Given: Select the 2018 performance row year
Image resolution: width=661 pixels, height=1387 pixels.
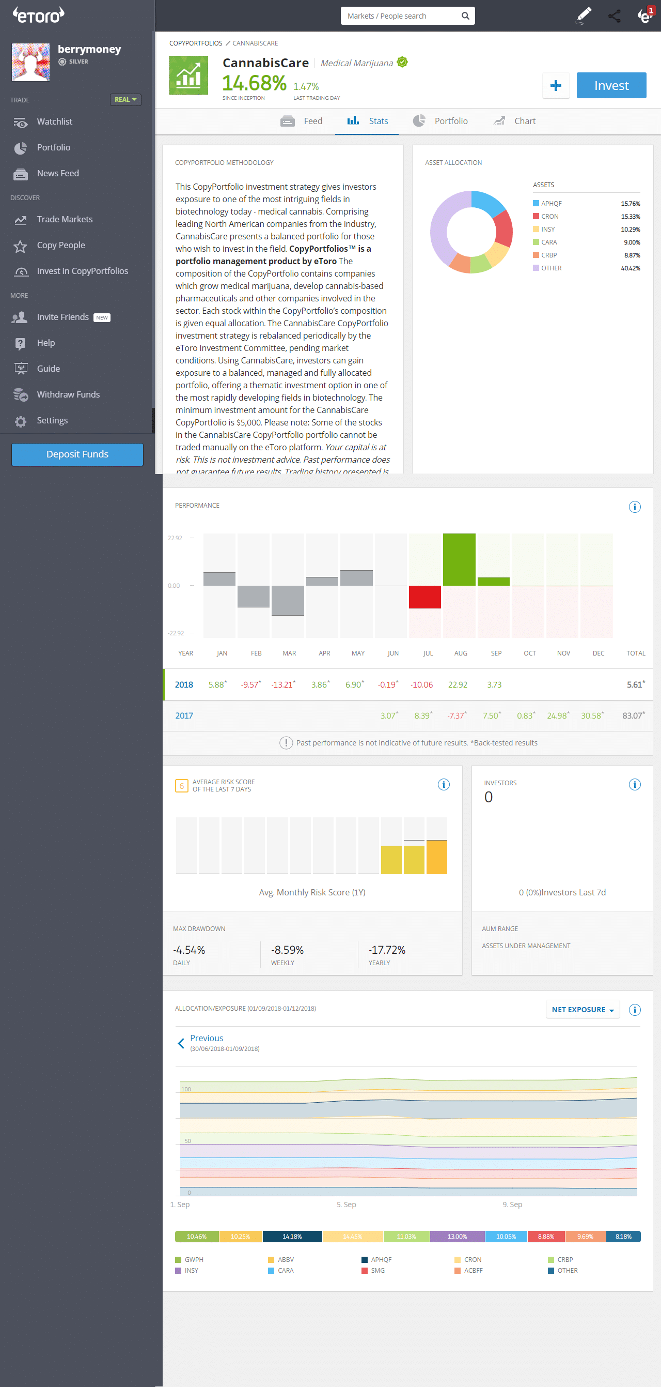Looking at the screenshot, I should coord(184,684).
